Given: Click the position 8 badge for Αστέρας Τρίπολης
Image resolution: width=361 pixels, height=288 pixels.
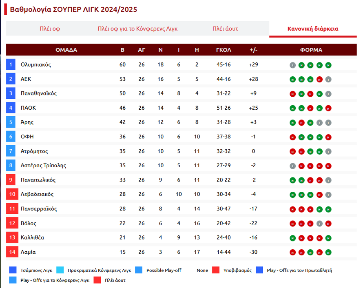Looking at the screenshot, I should pyautogui.click(x=11, y=165).
